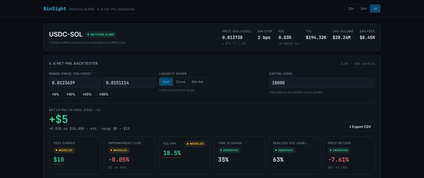This screenshot has width=424, height=178.
Task: Click the net PnL +$5 figure
Action: coord(59,119)
